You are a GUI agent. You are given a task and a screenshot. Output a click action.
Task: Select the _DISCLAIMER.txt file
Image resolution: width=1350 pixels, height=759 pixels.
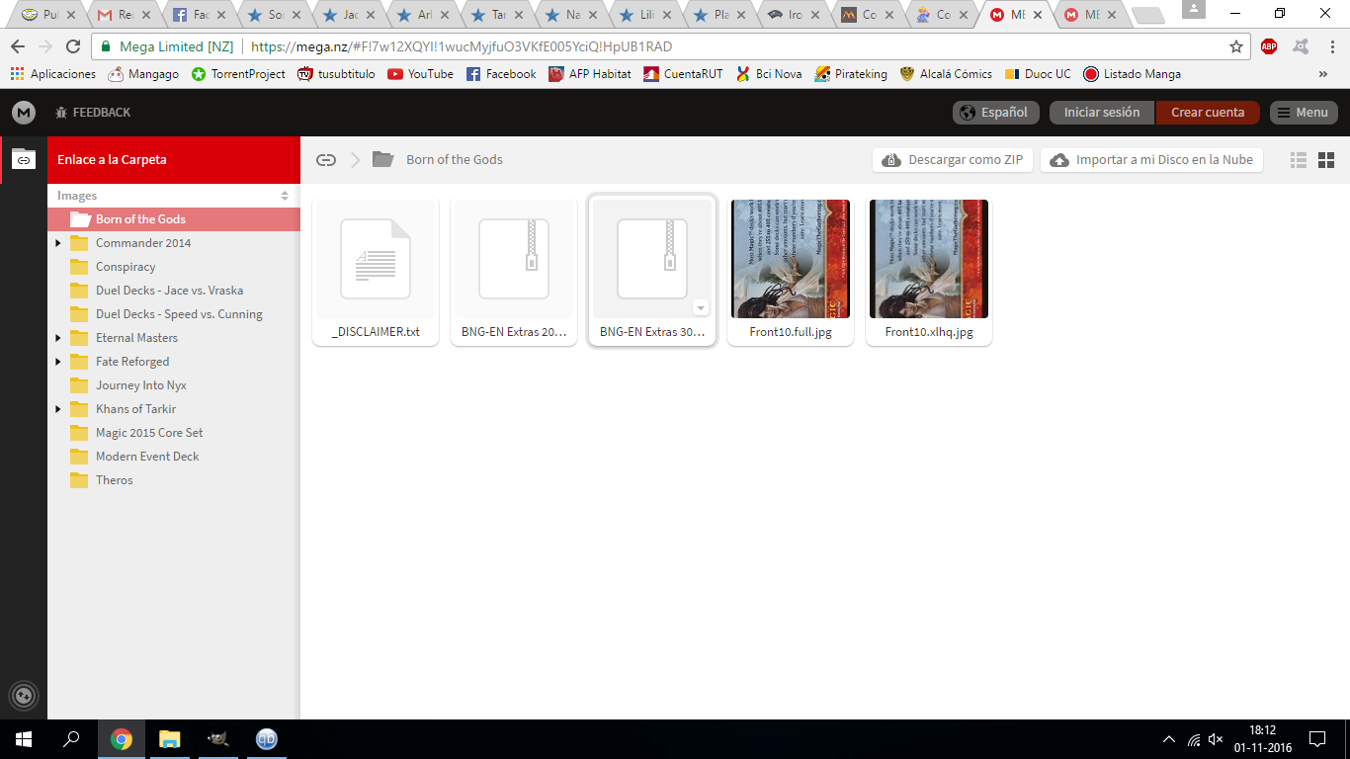pyautogui.click(x=376, y=272)
